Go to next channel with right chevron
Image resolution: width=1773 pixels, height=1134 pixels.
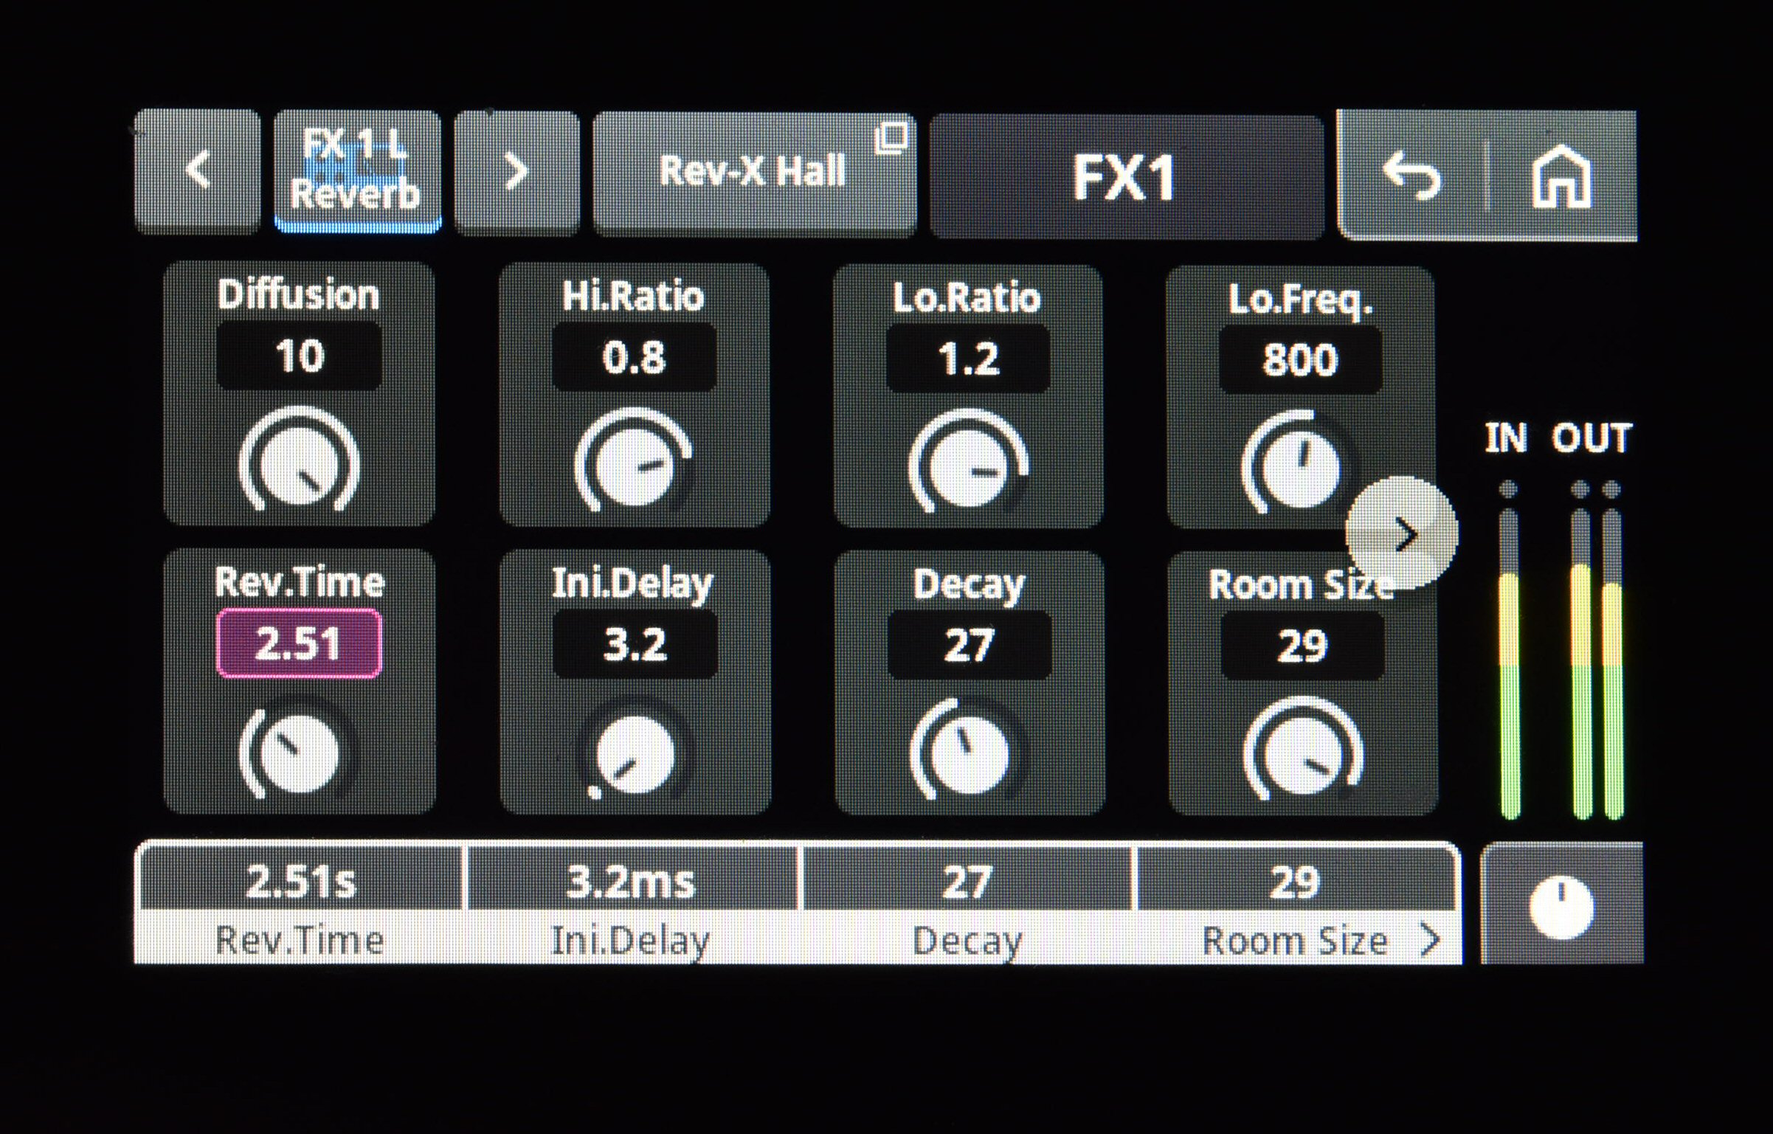[x=516, y=173]
